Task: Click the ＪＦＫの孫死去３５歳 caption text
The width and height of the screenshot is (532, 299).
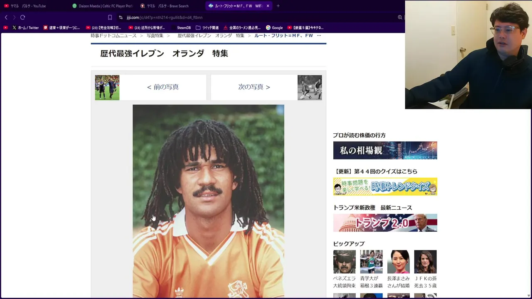Action: [x=425, y=282]
